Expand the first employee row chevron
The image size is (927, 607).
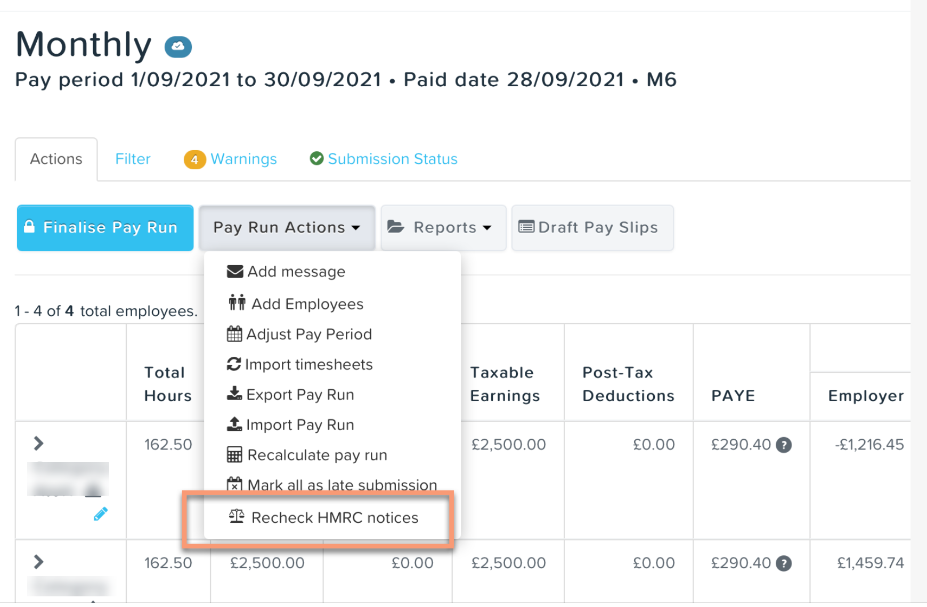coord(38,444)
